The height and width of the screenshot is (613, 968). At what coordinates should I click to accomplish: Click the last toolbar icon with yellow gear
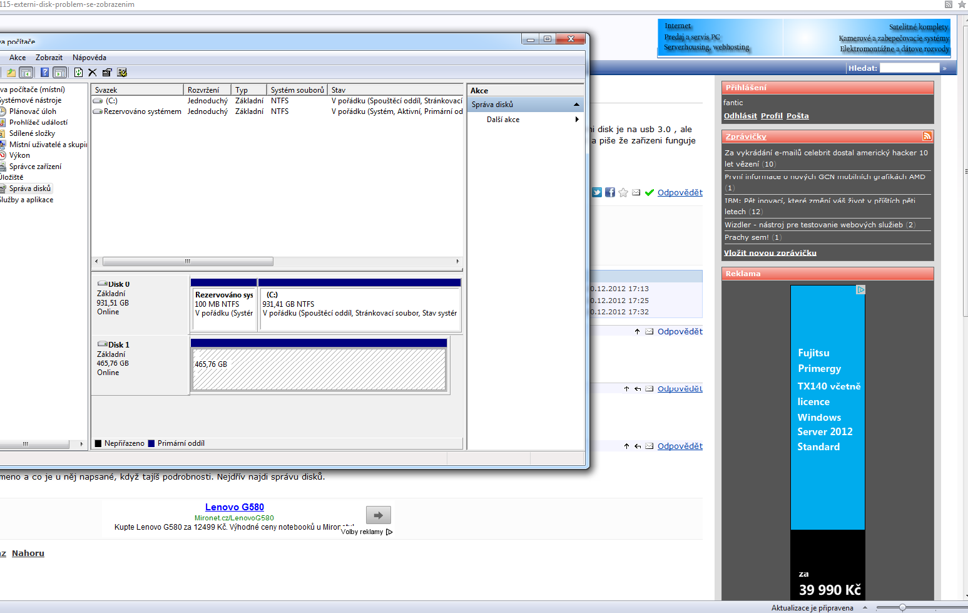coord(122,73)
